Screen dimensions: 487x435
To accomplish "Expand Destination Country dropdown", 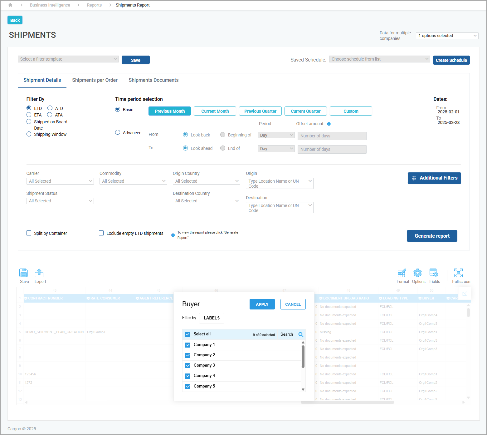I will click(x=207, y=201).
